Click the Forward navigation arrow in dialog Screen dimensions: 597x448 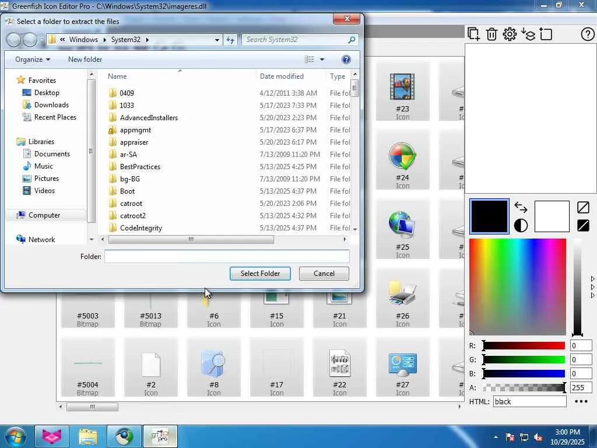tap(30, 40)
